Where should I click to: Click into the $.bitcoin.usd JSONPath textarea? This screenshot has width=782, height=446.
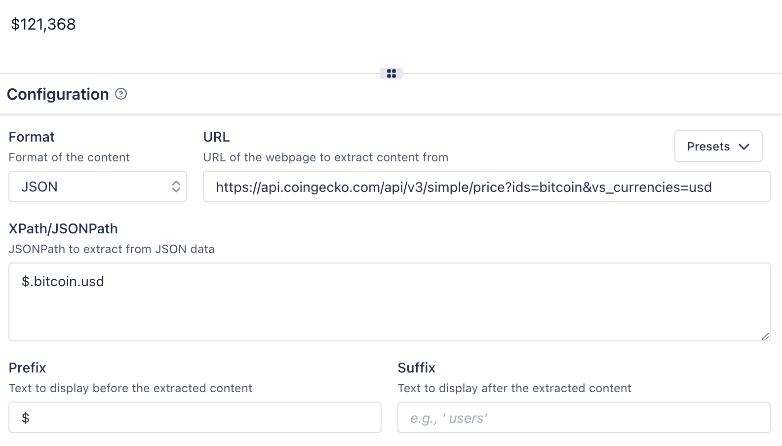pyautogui.click(x=389, y=301)
